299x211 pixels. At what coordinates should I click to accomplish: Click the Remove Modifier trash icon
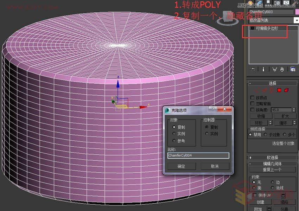tap(281, 70)
